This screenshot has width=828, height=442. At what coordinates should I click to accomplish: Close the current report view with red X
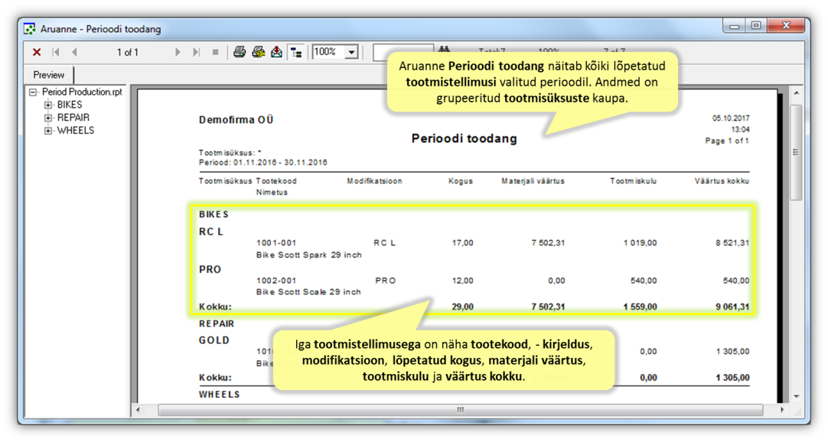(x=37, y=52)
